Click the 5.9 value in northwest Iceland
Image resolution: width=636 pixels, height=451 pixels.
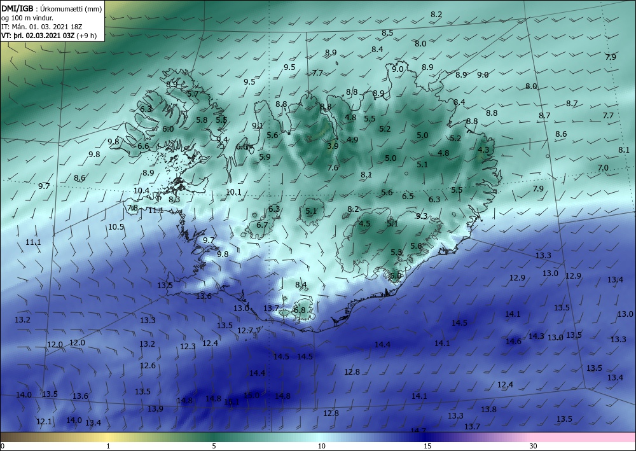pyautogui.click(x=265, y=156)
